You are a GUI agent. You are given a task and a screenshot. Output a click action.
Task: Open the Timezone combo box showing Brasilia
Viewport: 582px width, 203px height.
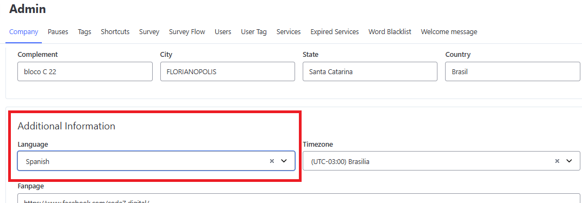[441, 161]
